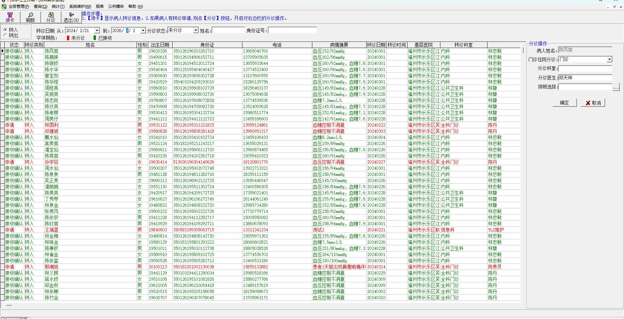This screenshot has height=319, width=624.
Task: Focus the 姓名 search input field
Action: 228,31
